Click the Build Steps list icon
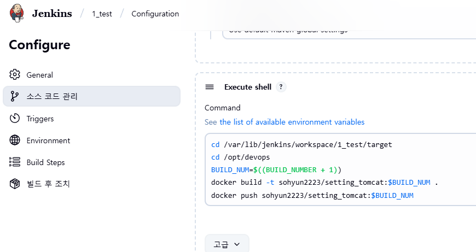 (x=15, y=162)
